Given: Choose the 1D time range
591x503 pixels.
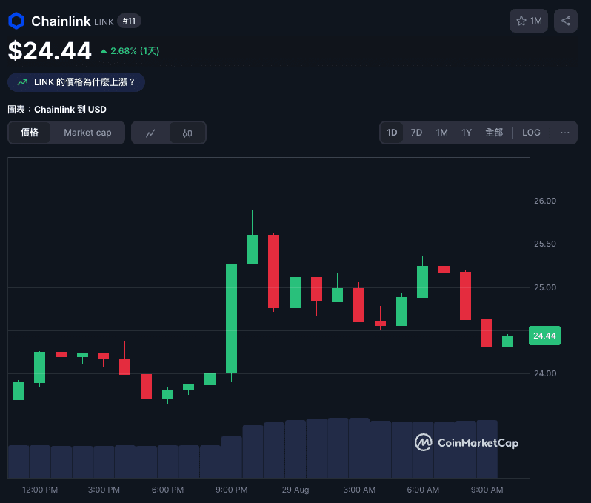Looking at the screenshot, I should coord(392,133).
